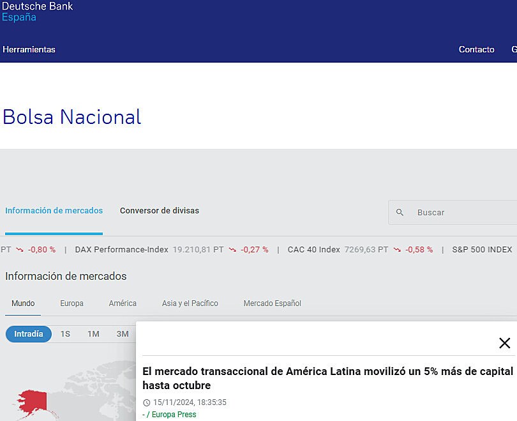Click the red Alaska region on map
Viewport: 517px width, 421px height.
pos(33,401)
